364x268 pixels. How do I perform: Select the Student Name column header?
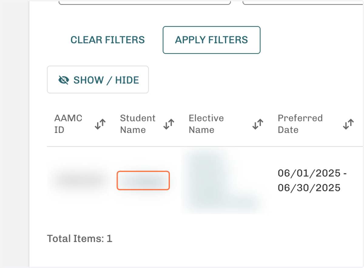tap(138, 124)
